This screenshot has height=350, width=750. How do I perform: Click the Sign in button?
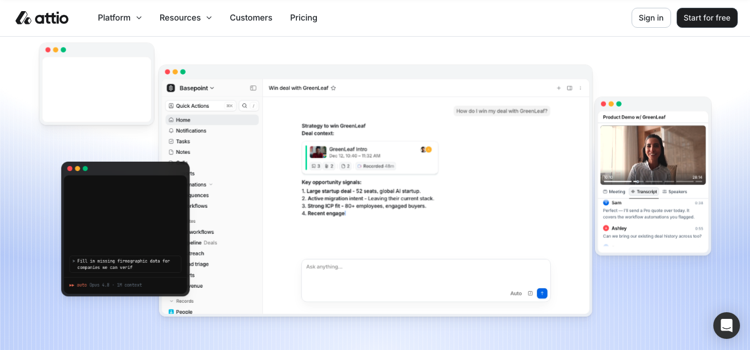[x=651, y=18]
